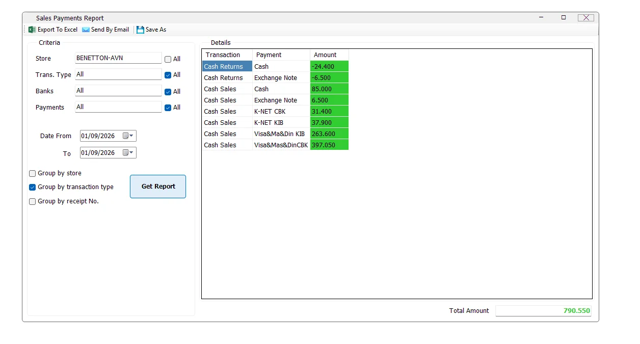Image resolution: width=640 pixels, height=344 pixels.
Task: Click the -24.400 amount cell
Action: coord(329,66)
